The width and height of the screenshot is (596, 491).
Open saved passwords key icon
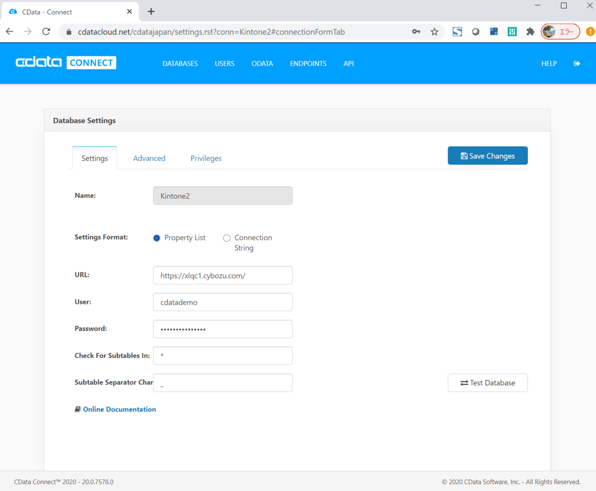point(417,32)
